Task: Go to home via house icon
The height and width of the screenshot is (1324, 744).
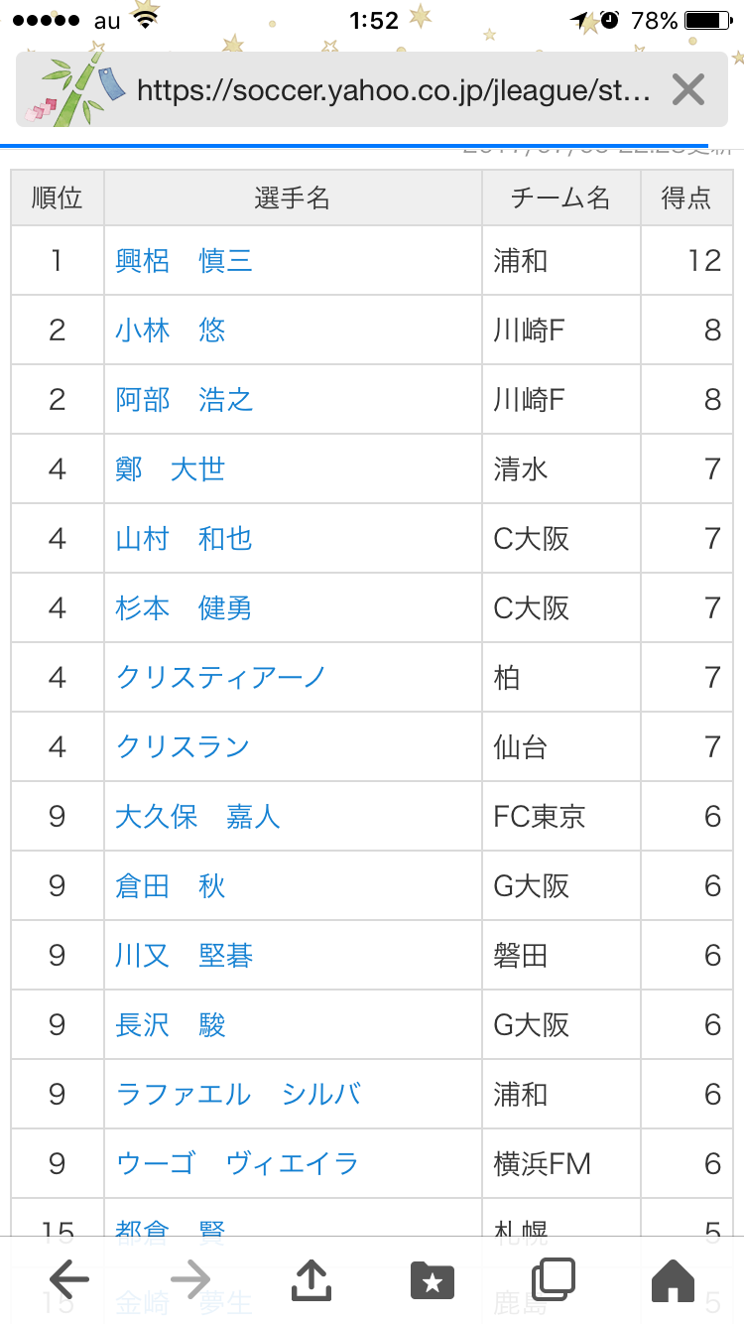Action: click(673, 1280)
